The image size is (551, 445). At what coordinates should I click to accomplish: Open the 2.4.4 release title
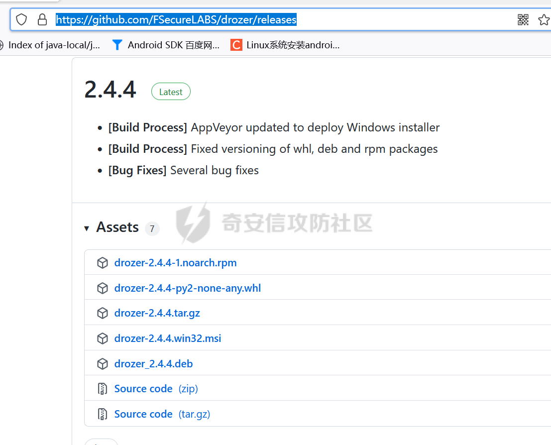[110, 89]
